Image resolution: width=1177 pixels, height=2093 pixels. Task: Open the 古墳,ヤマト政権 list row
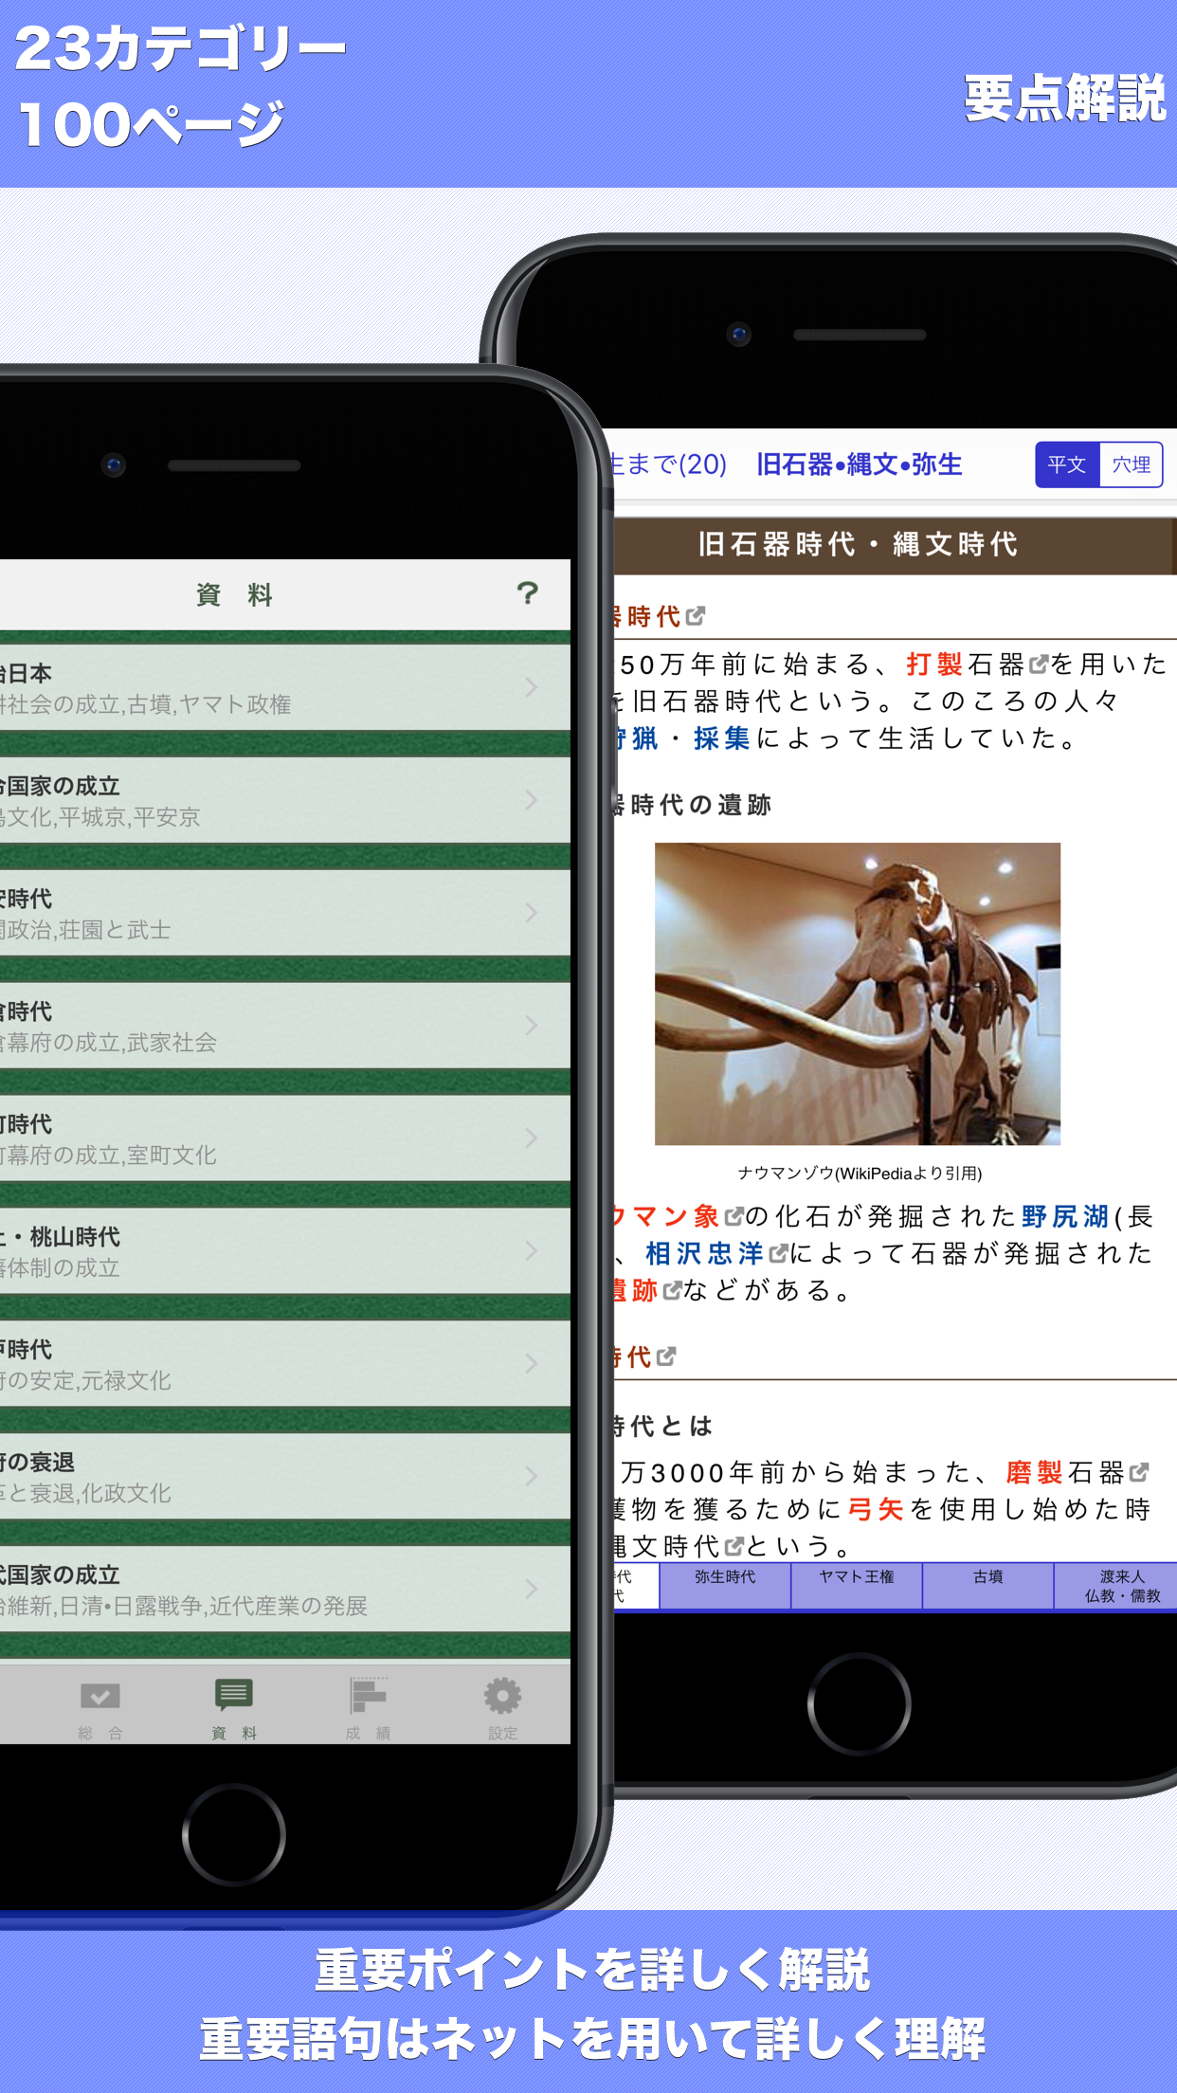[x=284, y=687]
